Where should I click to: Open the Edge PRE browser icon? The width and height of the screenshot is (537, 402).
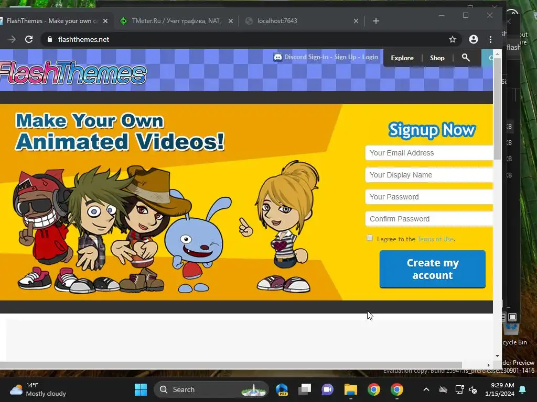click(282, 389)
